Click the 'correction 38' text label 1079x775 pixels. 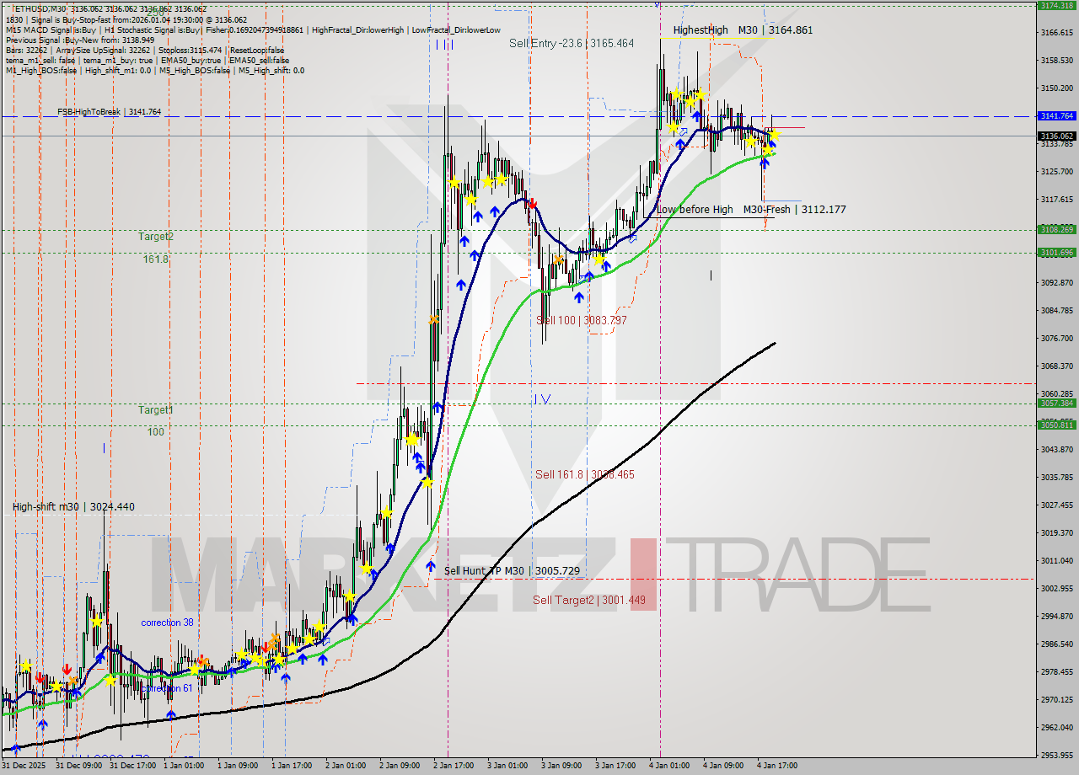[167, 623]
